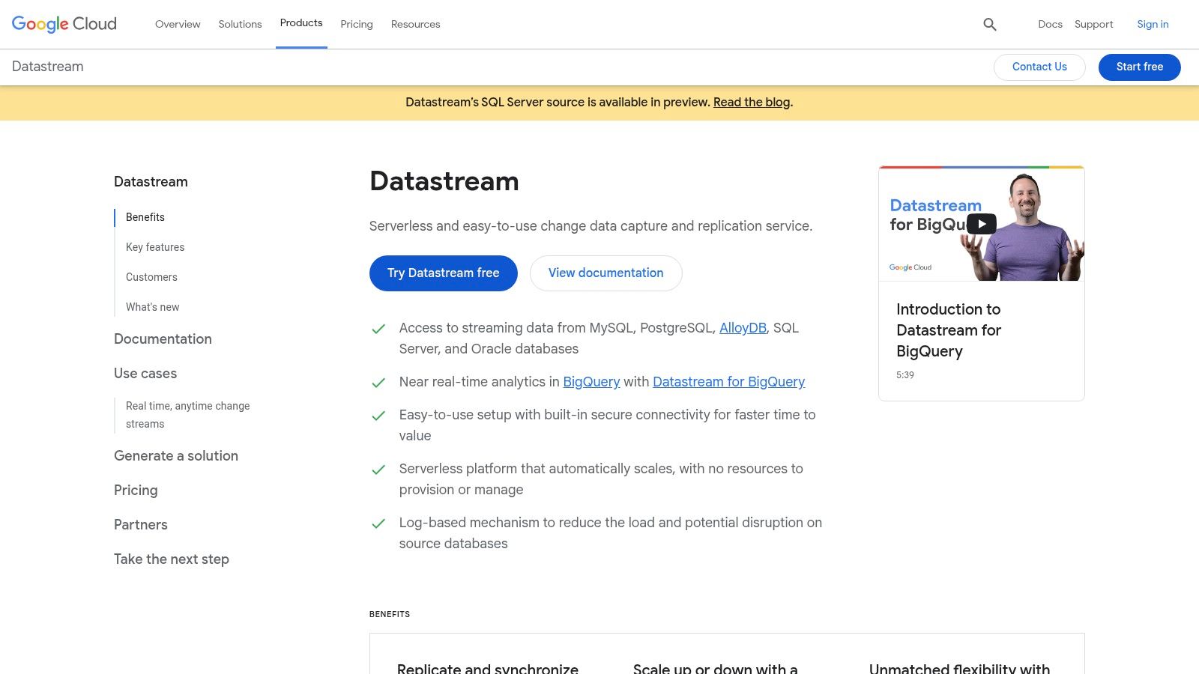The width and height of the screenshot is (1199, 674).
Task: Go to the Partners section in the sidebar
Action: point(140,524)
